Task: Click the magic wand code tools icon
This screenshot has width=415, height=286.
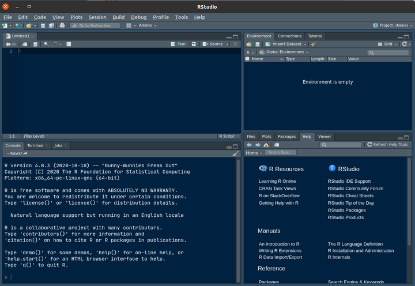Action: pos(55,44)
